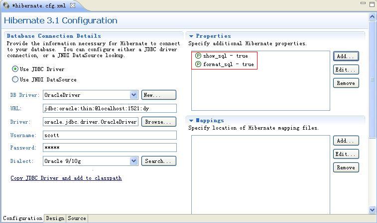Switch to the Source tab
Screen dimensions: 377x223
coord(77,218)
